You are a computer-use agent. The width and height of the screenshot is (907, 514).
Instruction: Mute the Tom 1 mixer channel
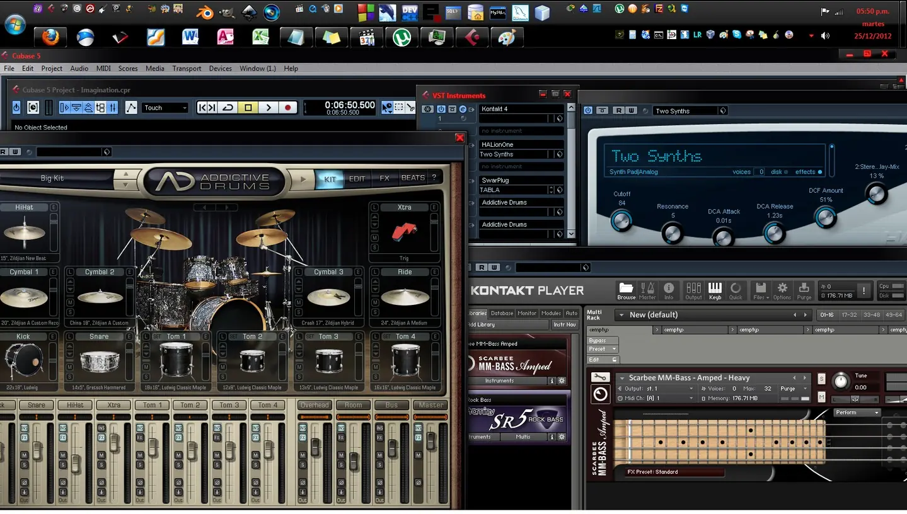(140, 454)
